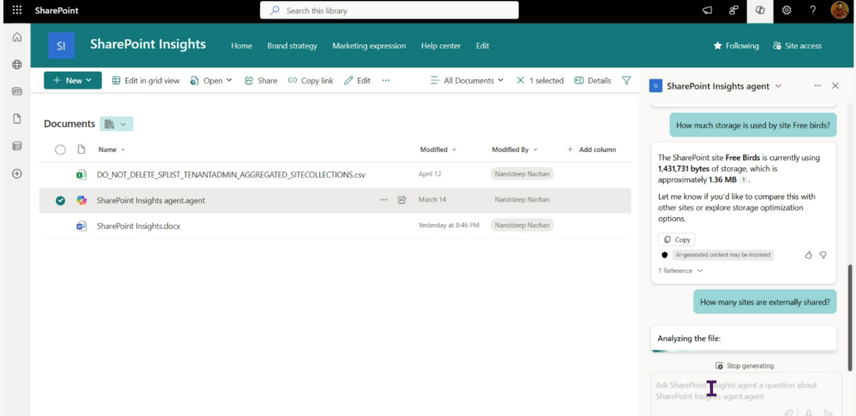Viewport: 856px width, 416px height.
Task: Open My files page icon in left rail
Action: [17, 119]
